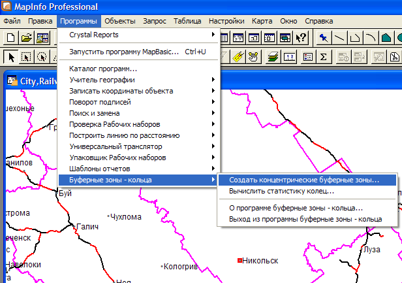The width and height of the screenshot is (402, 283).
Task: Select the Arc drawing tool
Action: [371, 38]
